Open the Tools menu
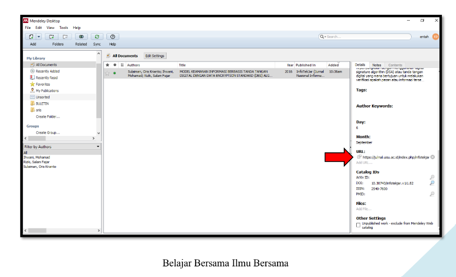Screen dimensions: 456x277 [x=63, y=28]
